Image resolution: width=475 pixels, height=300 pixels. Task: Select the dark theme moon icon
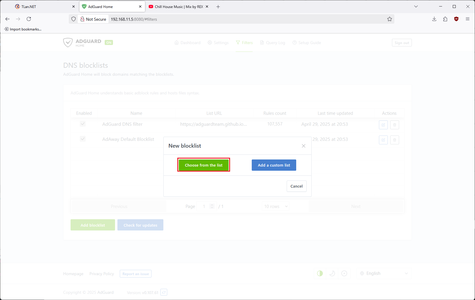(x=332, y=273)
